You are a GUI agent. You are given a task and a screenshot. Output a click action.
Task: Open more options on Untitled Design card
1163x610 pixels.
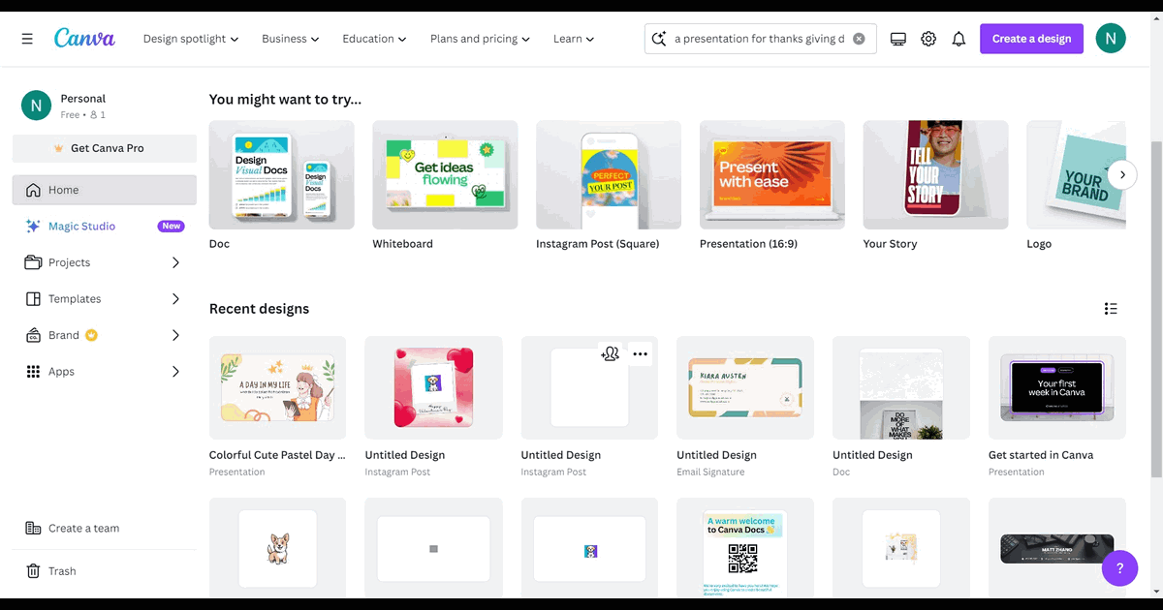pos(640,354)
